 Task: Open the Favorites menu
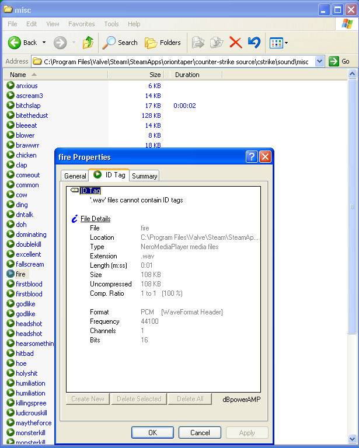tap(81, 24)
